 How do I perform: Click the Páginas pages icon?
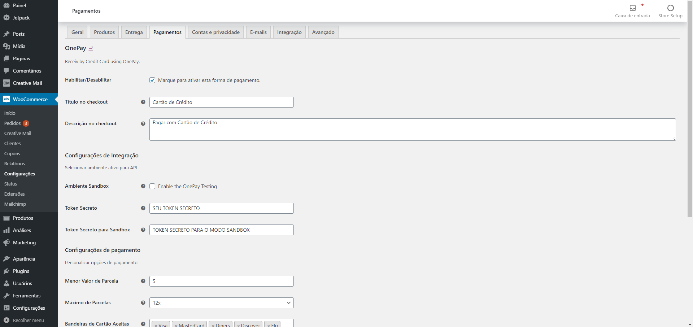pos(6,58)
